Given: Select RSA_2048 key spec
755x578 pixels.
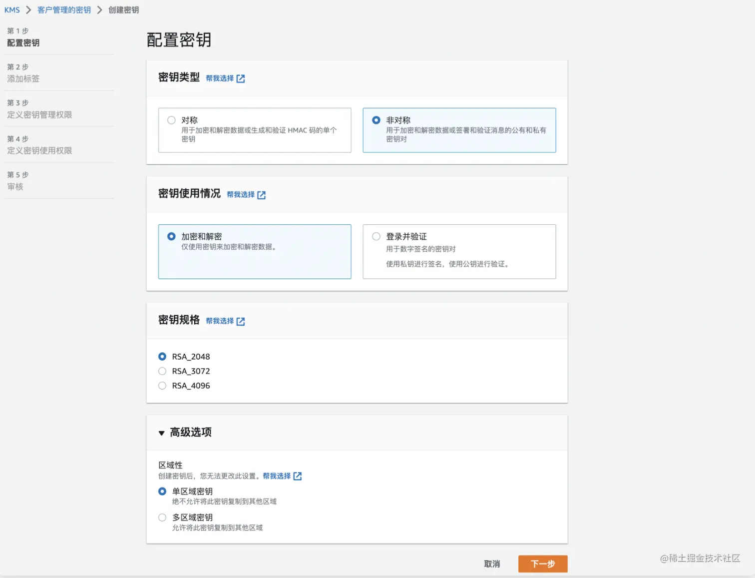Looking at the screenshot, I should [x=162, y=357].
